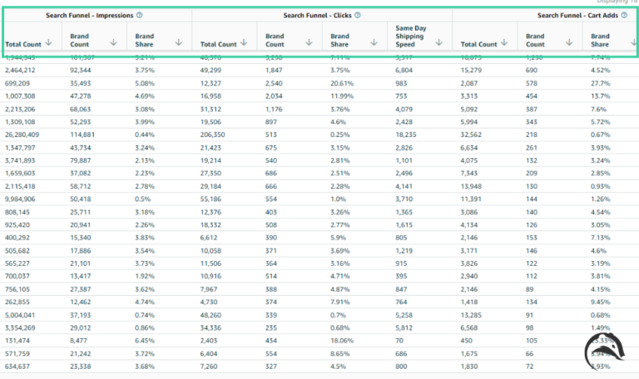639x379 pixels.
Task: Click the cell showing 1,659,603
Action: (x=20, y=173)
